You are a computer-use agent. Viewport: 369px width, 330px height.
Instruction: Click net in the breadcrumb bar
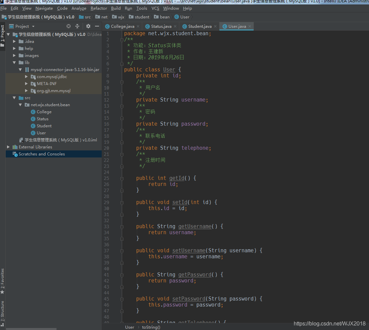101,17
